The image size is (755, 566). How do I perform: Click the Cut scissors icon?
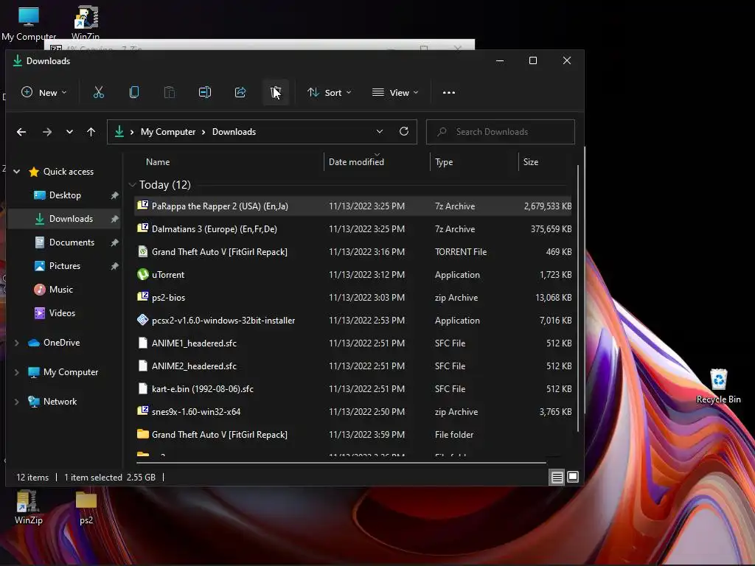pyautogui.click(x=98, y=92)
